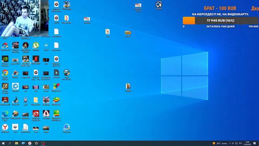Viewport: 259px width, 146px height.
Task: Open the taskbar weather widget
Action: [220, 143]
